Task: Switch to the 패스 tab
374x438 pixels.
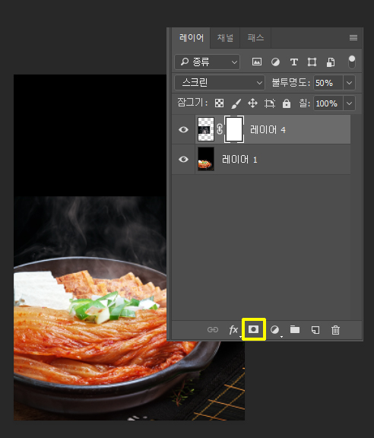Action: click(x=255, y=38)
